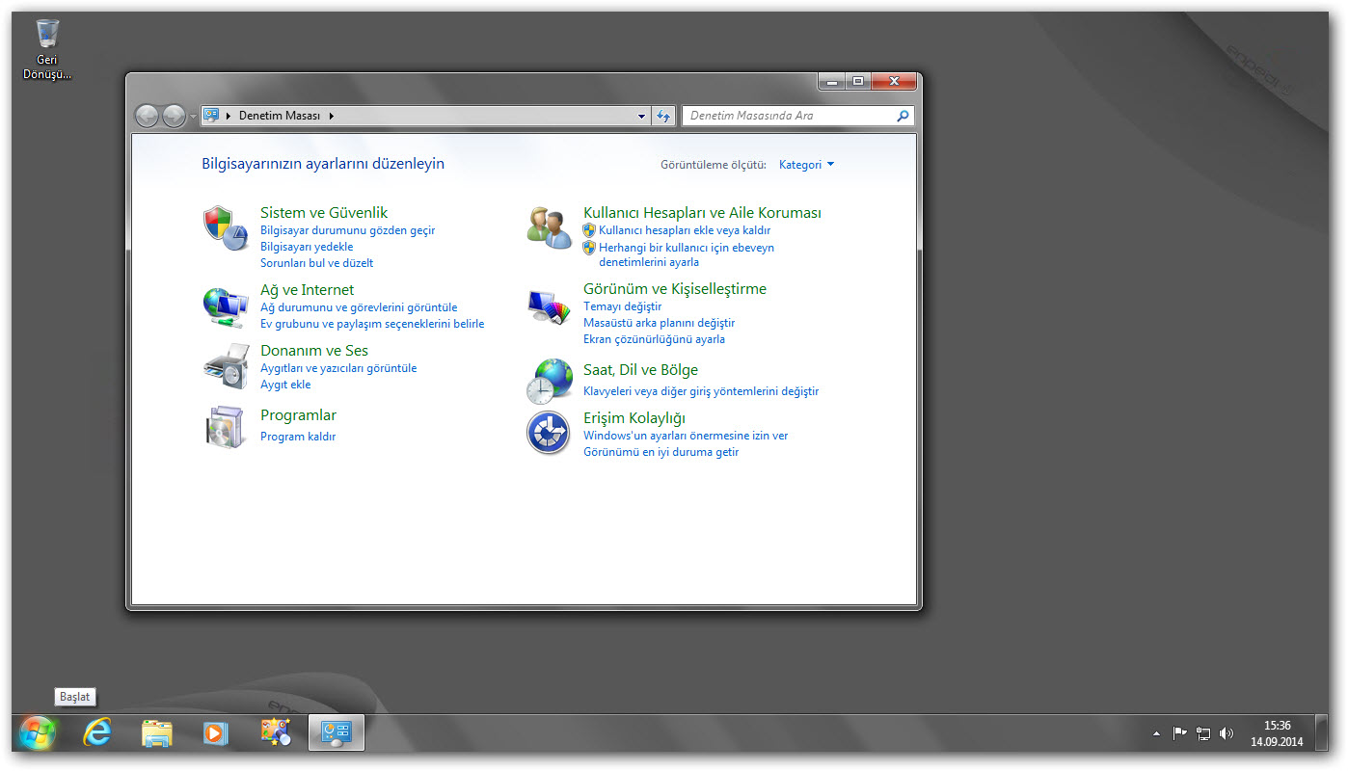Open the Donanım ve Ses printer icon

227,366
